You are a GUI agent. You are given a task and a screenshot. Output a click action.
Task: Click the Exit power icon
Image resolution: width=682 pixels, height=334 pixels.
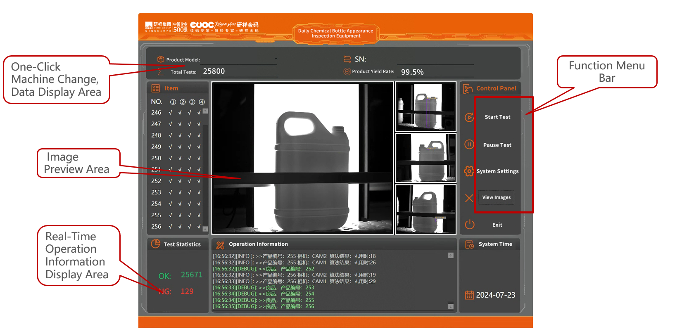(x=470, y=225)
